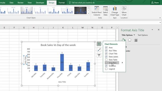Click chart styles gallery middle down arrow
Viewport: 162px width, 91px height.
click(88, 11)
